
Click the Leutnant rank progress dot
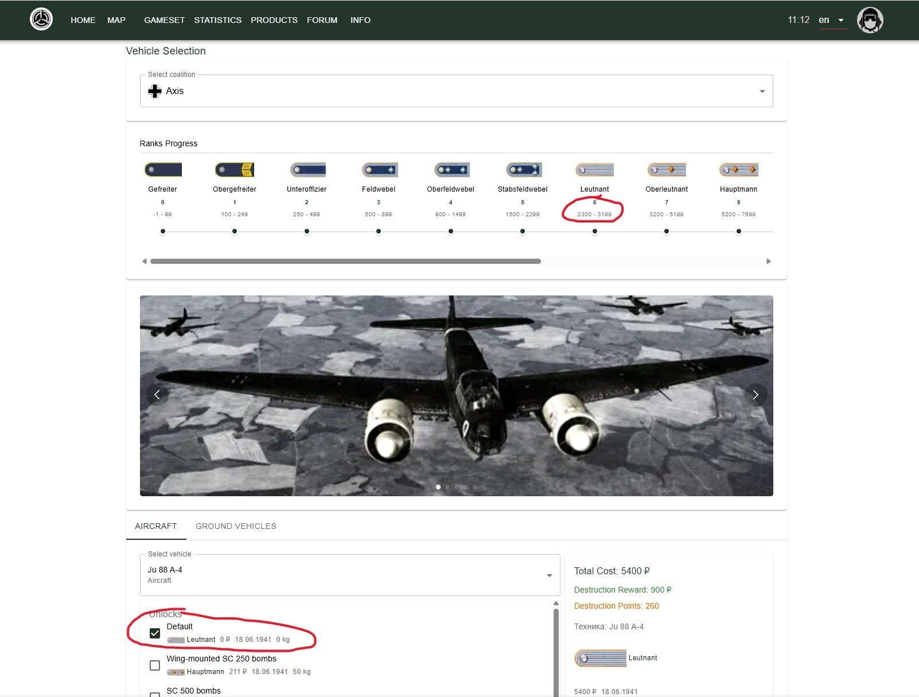[x=595, y=232]
